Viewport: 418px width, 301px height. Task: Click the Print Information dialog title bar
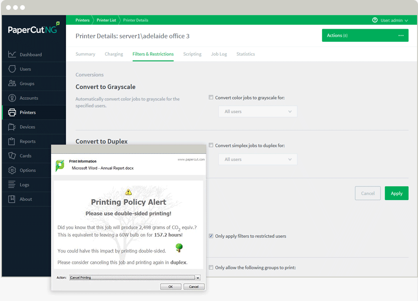pyautogui.click(x=128, y=149)
